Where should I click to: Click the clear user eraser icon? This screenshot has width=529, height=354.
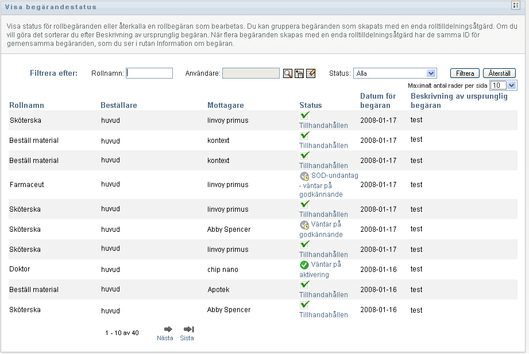coord(311,73)
